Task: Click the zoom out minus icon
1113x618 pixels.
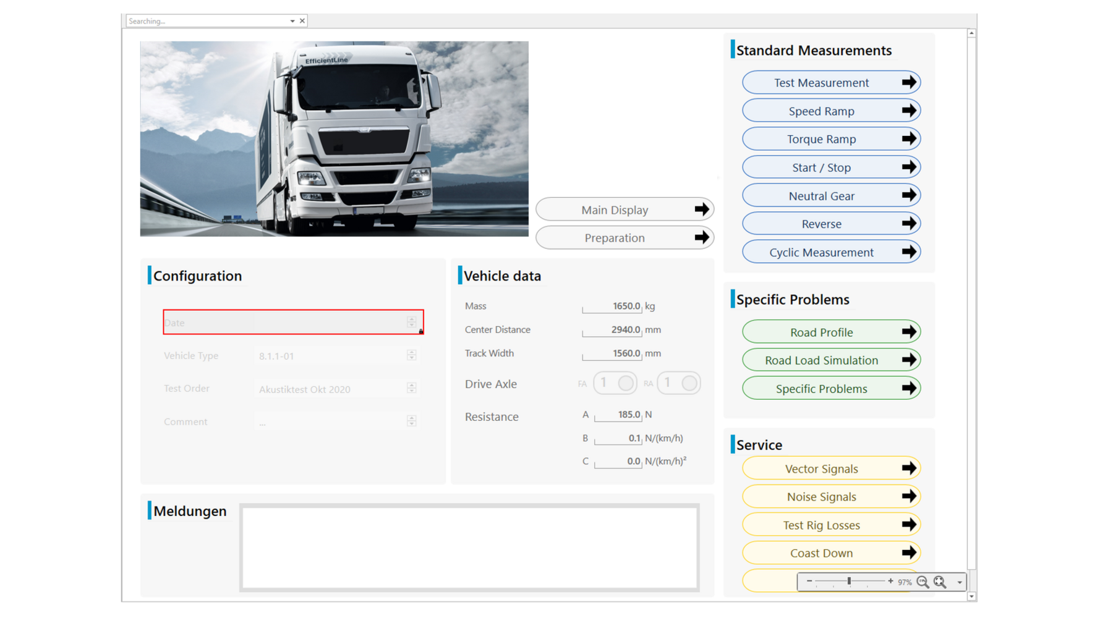Action: pyautogui.click(x=809, y=581)
